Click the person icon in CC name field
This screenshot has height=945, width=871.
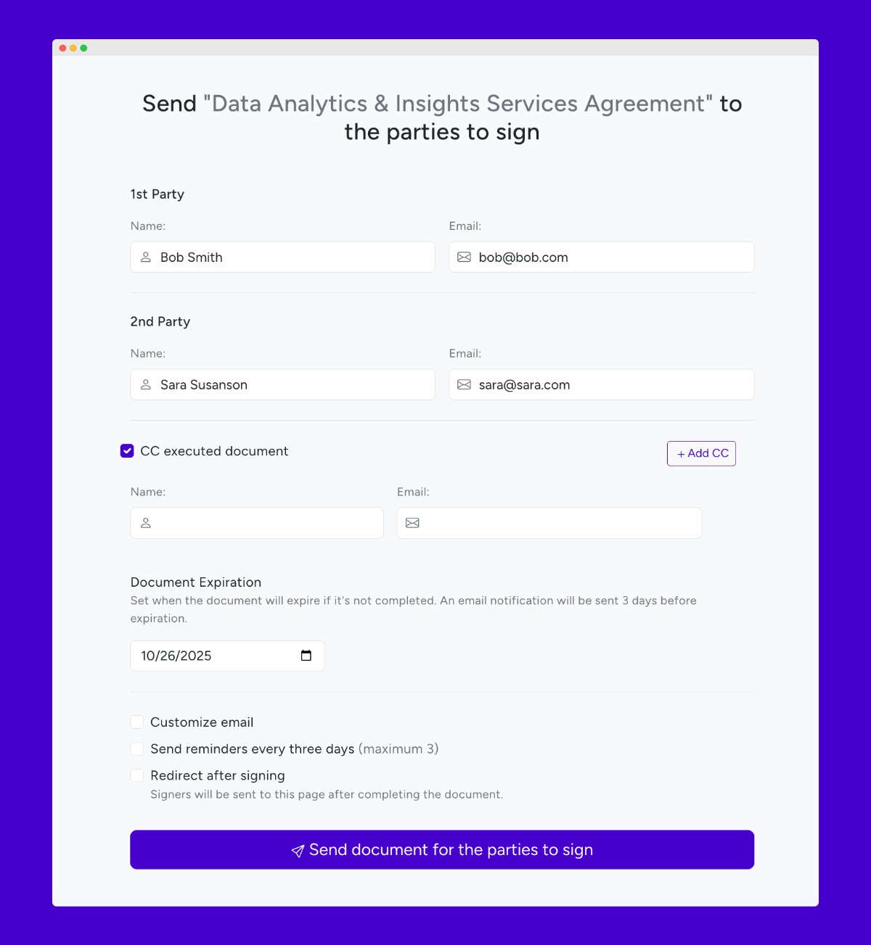click(146, 523)
